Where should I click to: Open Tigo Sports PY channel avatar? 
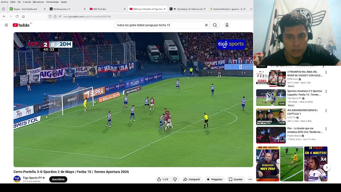pos(17,179)
